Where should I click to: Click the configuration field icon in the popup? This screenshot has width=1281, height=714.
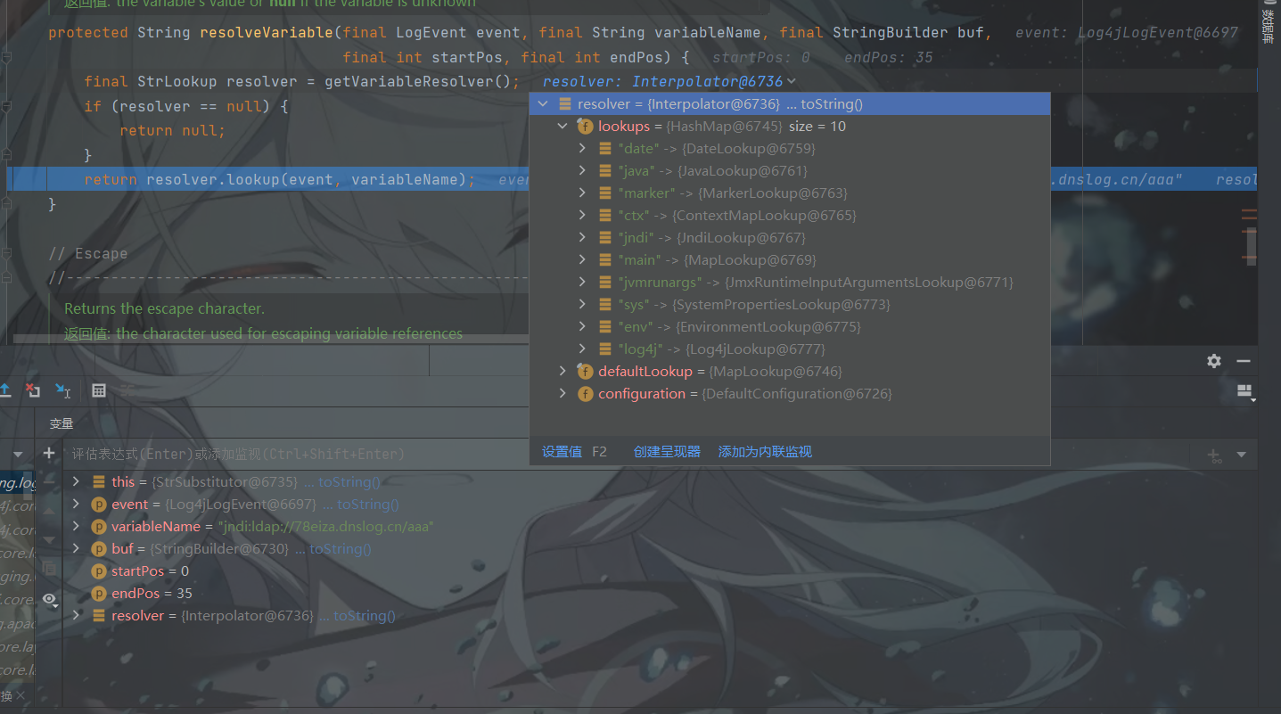(586, 394)
